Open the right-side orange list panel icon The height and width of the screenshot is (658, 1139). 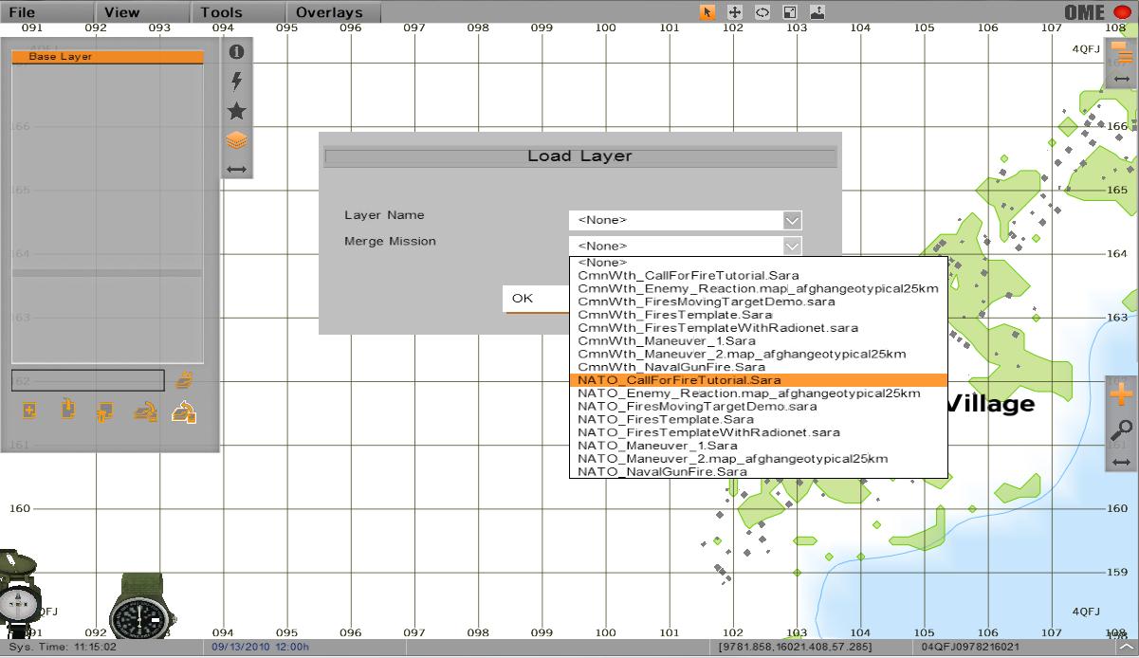[x=1122, y=54]
